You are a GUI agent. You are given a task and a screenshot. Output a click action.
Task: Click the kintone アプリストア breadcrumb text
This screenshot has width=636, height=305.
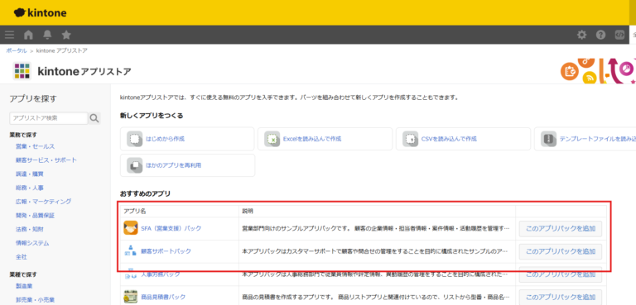click(61, 50)
